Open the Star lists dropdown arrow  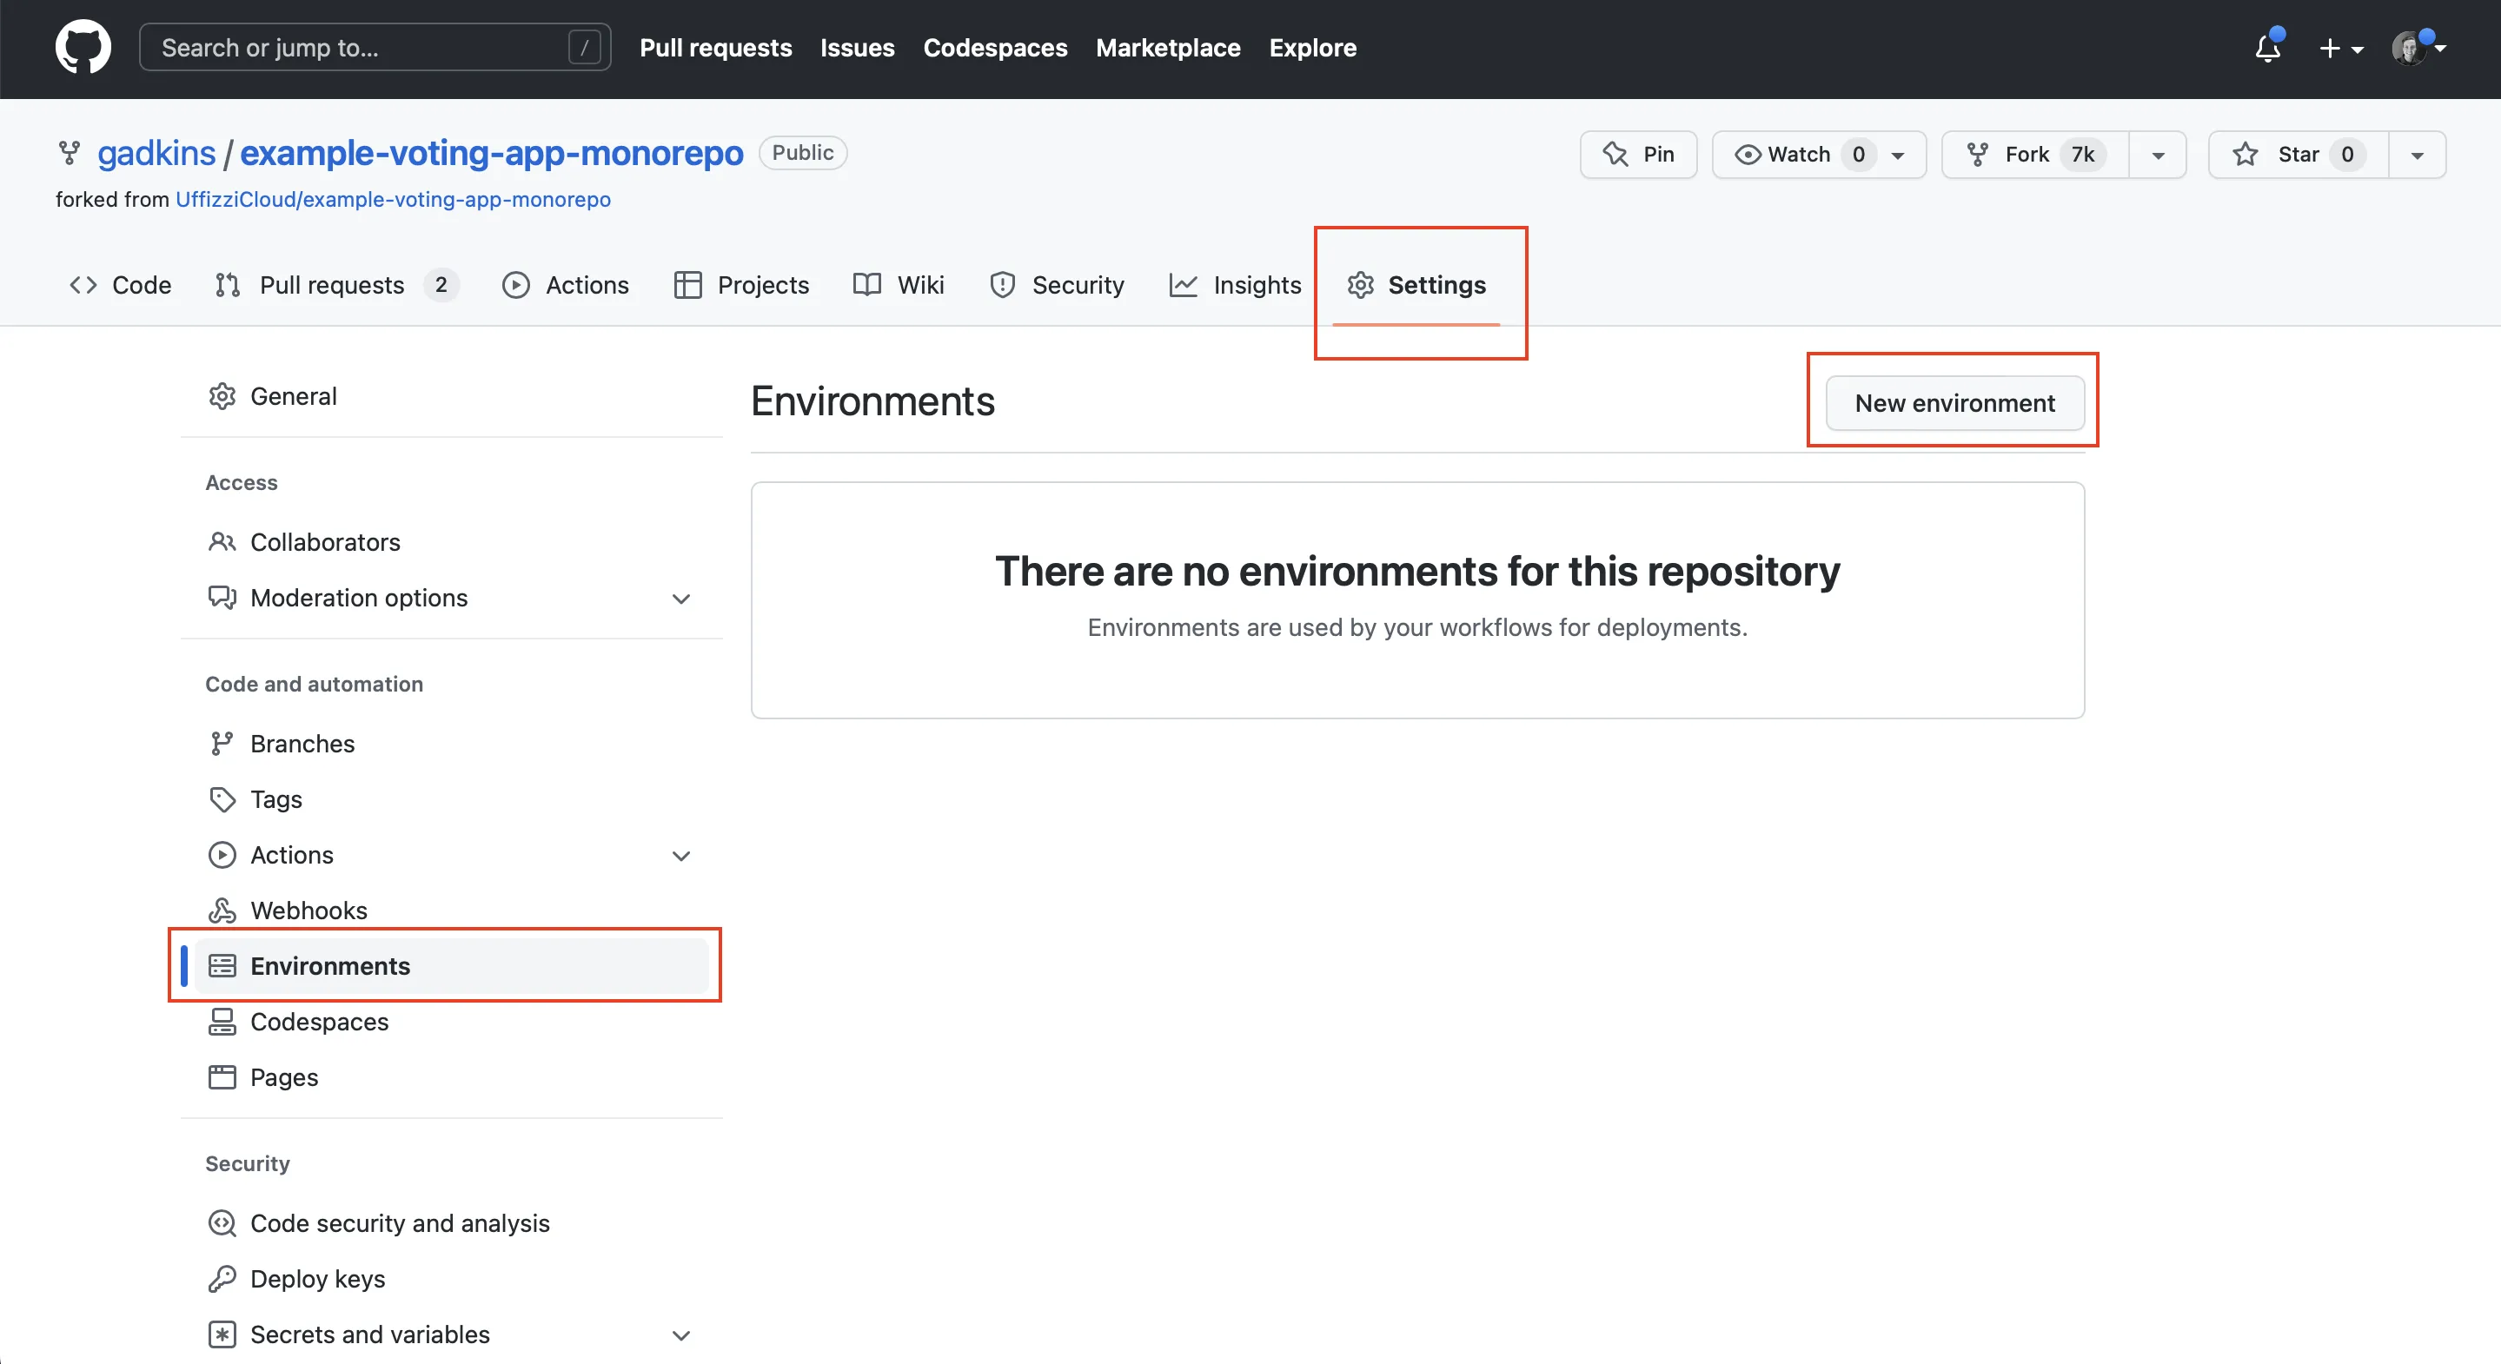[x=2417, y=156]
